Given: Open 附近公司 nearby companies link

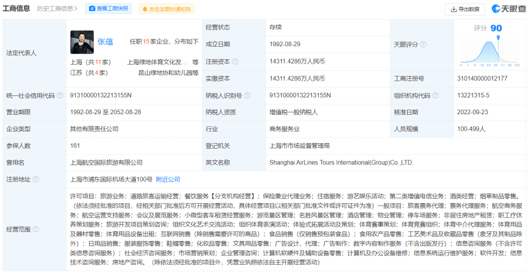Looking at the screenshot, I should [x=168, y=180].
